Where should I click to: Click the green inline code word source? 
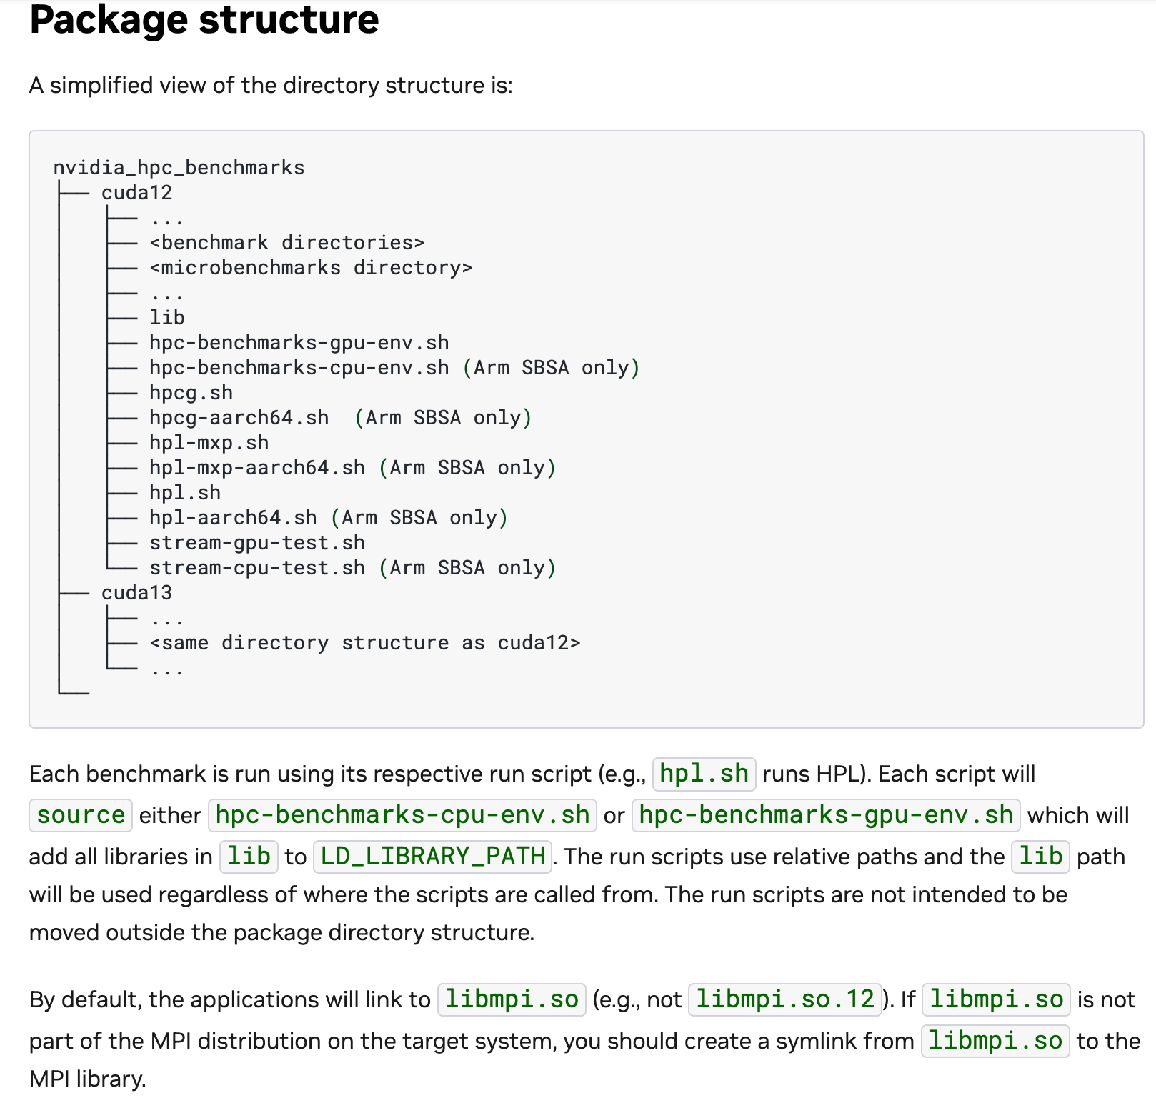81,815
